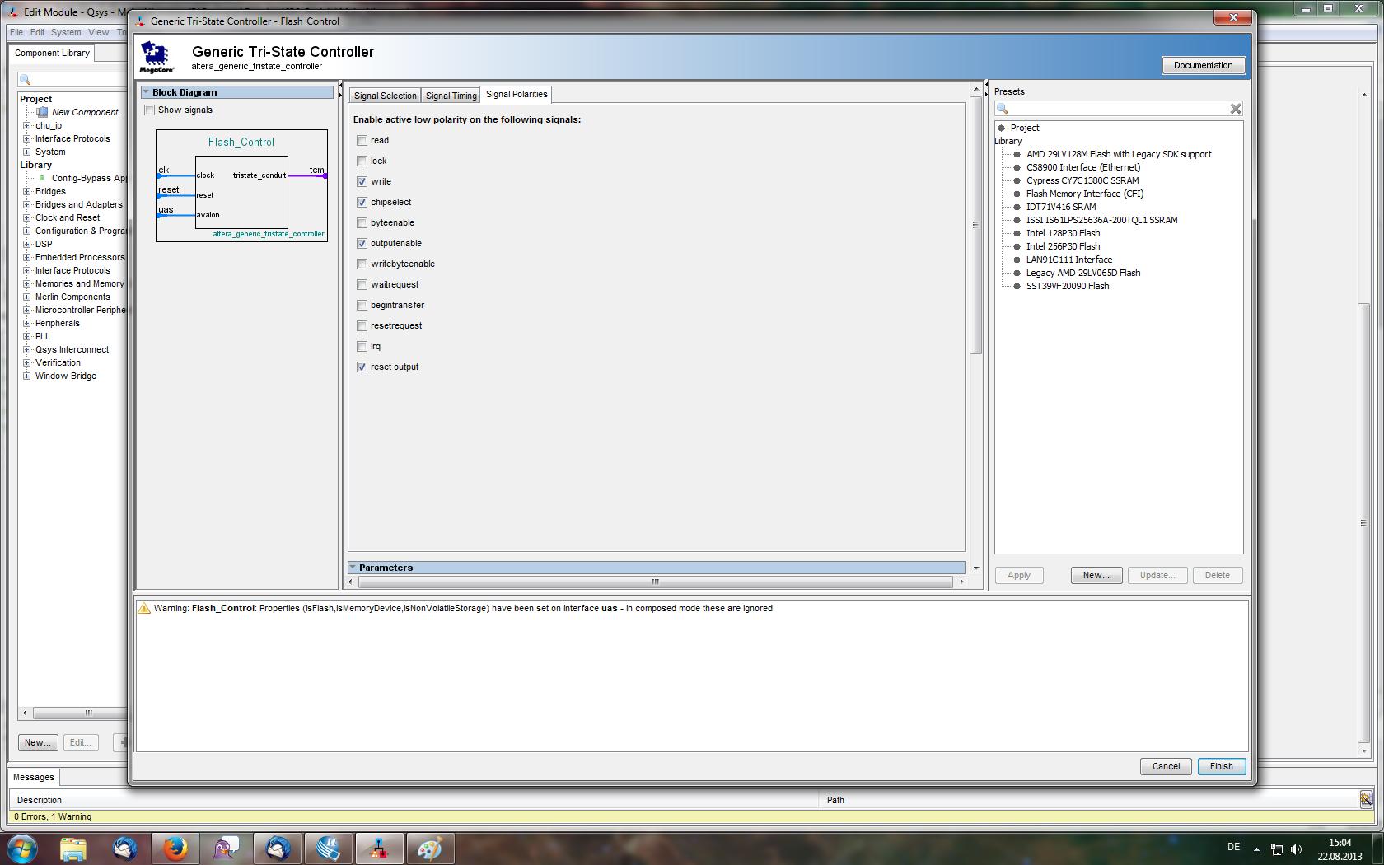The image size is (1384, 865).
Task: Click the horizontal scrollbar under Parameters
Action: pos(655,582)
